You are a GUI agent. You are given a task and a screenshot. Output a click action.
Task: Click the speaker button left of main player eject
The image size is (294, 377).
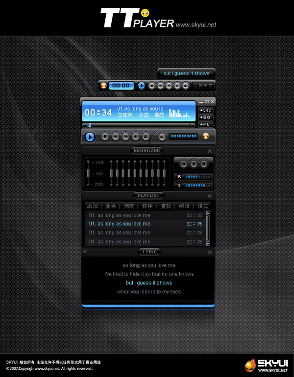135,137
